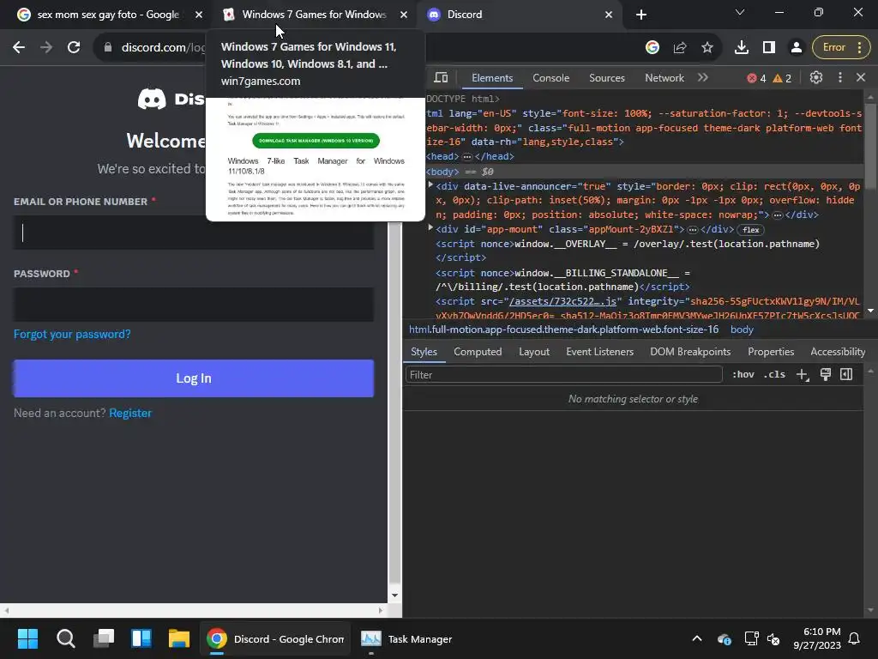The width and height of the screenshot is (878, 659).
Task: Click the share page icon
Action: tap(680, 48)
